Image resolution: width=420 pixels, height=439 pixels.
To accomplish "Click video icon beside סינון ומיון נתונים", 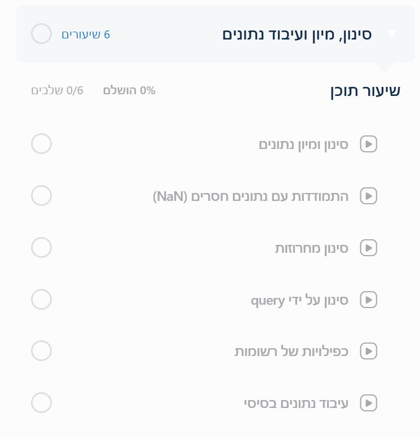I will [369, 144].
